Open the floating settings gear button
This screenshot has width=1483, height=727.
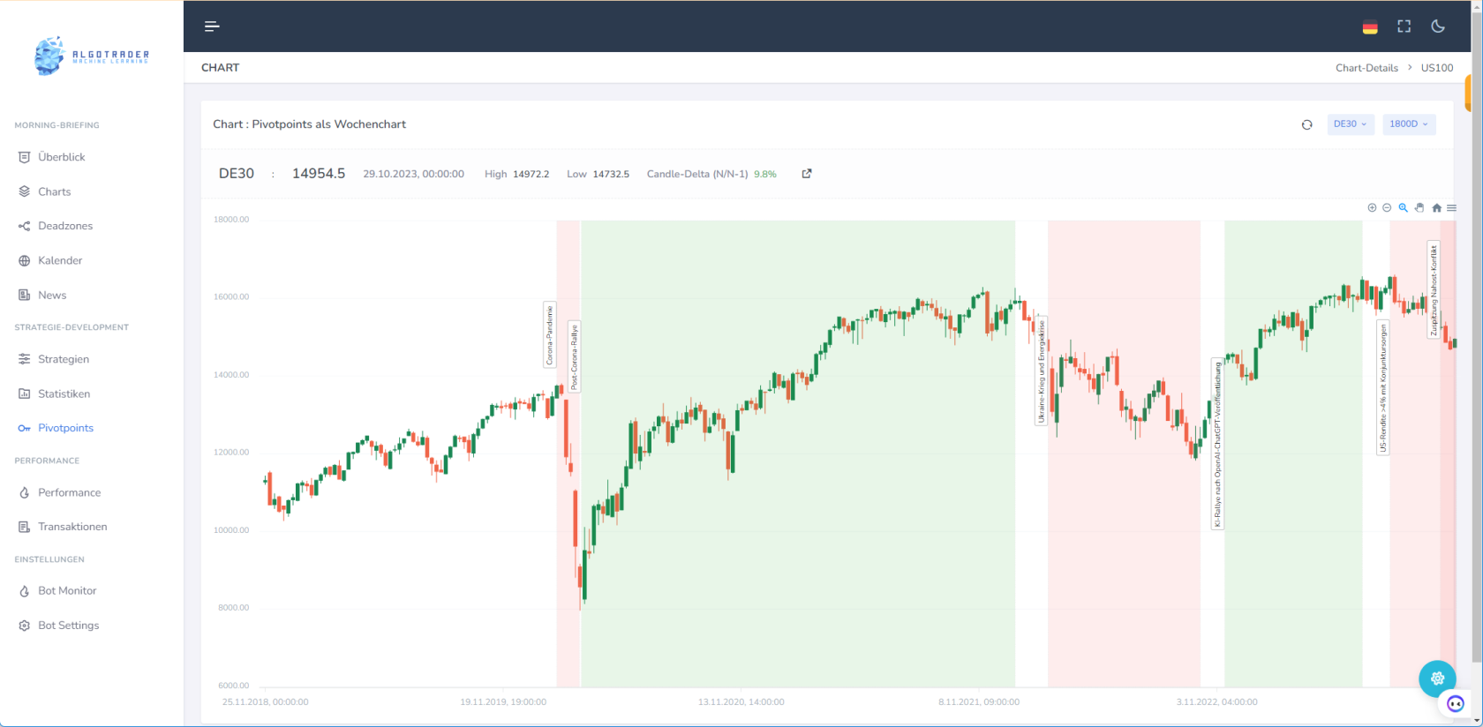[1437, 678]
